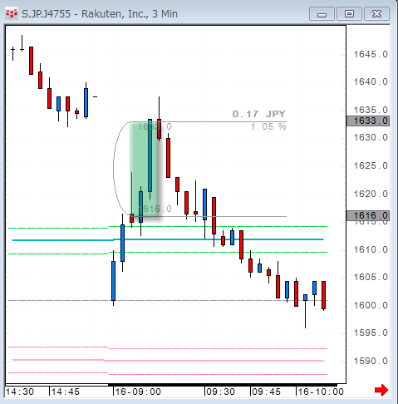Click the 1633.0 price marker on axis
Screen dimensions: 398x404
point(368,121)
